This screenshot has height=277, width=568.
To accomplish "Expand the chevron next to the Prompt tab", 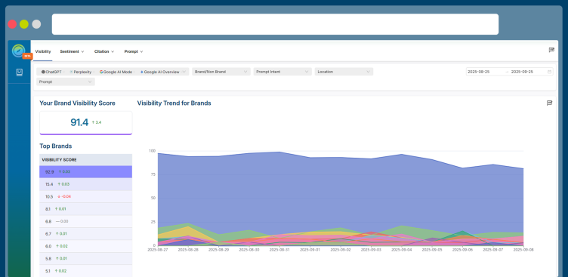I will (141, 51).
